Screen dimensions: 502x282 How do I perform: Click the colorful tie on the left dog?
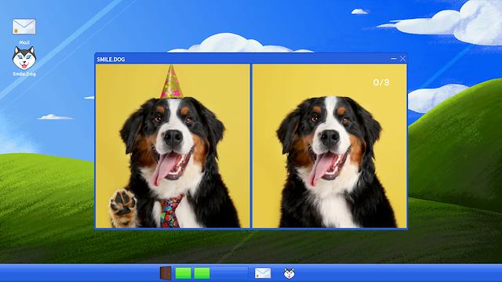(x=171, y=211)
